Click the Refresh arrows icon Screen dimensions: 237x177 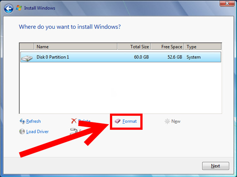click(22, 121)
